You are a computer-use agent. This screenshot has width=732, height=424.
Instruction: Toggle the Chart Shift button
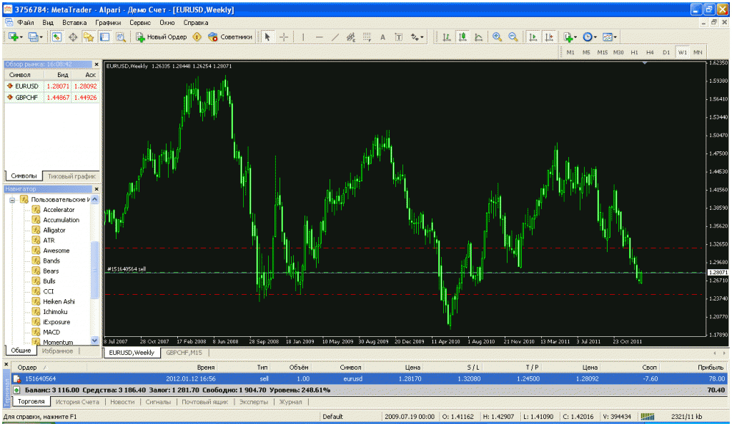coord(549,37)
